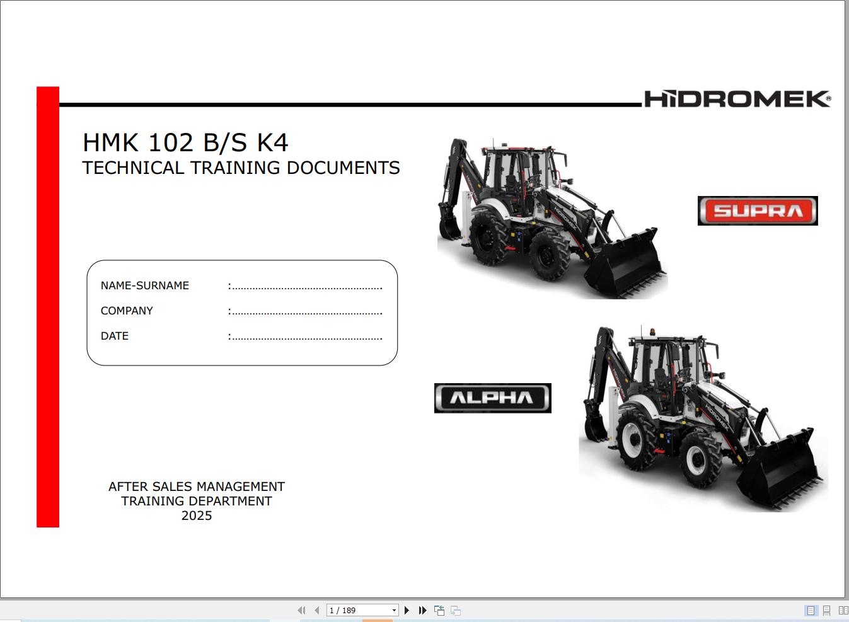Click 'TRAINING DEPARTMENT' text
The width and height of the screenshot is (849, 622).
click(197, 501)
